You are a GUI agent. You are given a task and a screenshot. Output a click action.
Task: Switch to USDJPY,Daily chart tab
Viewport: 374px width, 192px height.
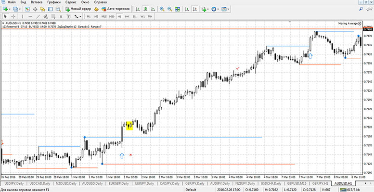point(14,183)
